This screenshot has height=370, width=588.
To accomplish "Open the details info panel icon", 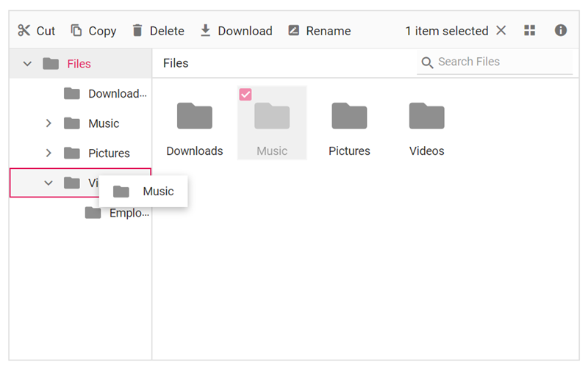I will (x=561, y=31).
